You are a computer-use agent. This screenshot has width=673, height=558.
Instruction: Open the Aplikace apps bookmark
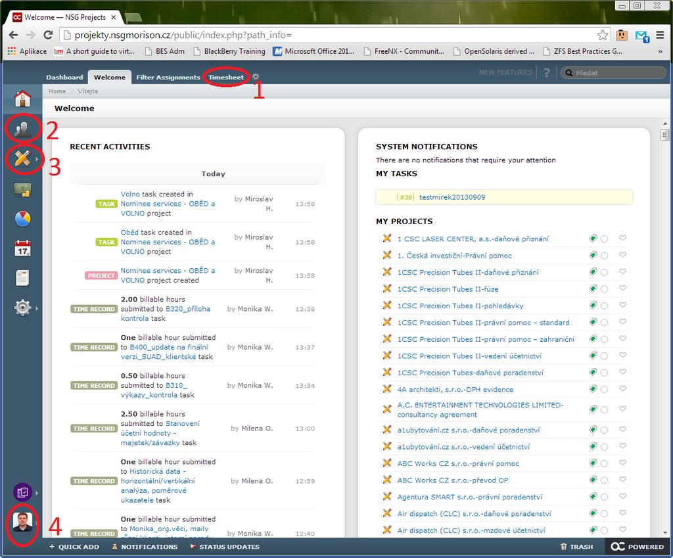(27, 51)
